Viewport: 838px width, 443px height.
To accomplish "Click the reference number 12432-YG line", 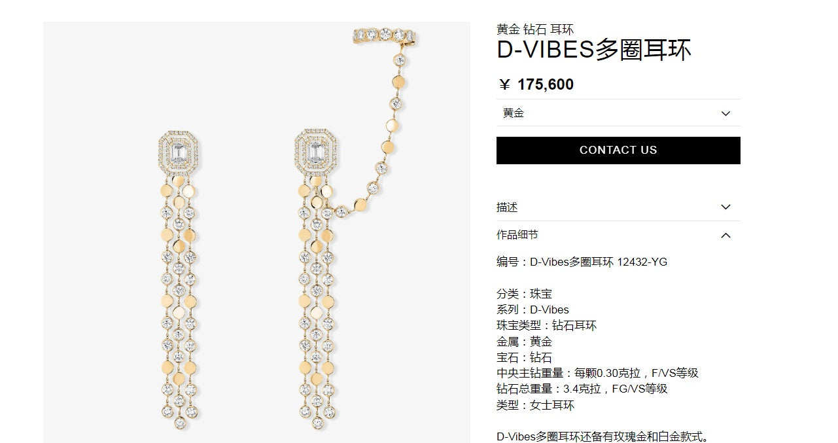I will (582, 262).
